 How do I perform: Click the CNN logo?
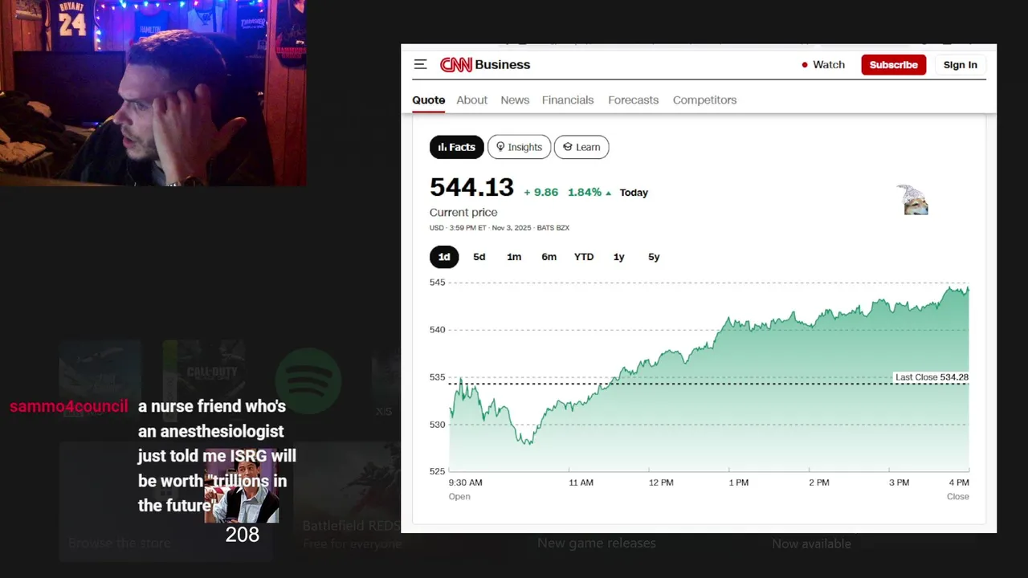[455, 65]
